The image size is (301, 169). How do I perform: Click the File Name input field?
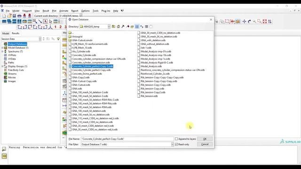coord(127,139)
